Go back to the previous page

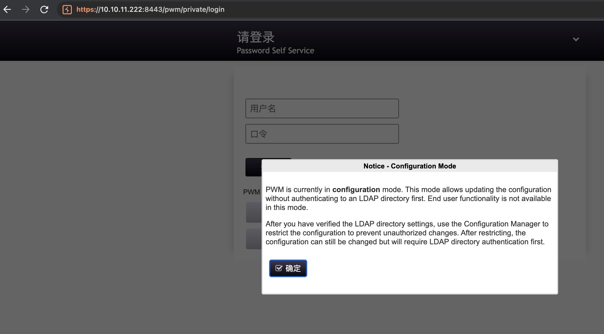pyautogui.click(x=7, y=10)
